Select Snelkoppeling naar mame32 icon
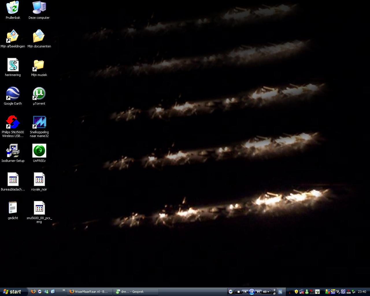This screenshot has height=296, width=370. [39, 126]
